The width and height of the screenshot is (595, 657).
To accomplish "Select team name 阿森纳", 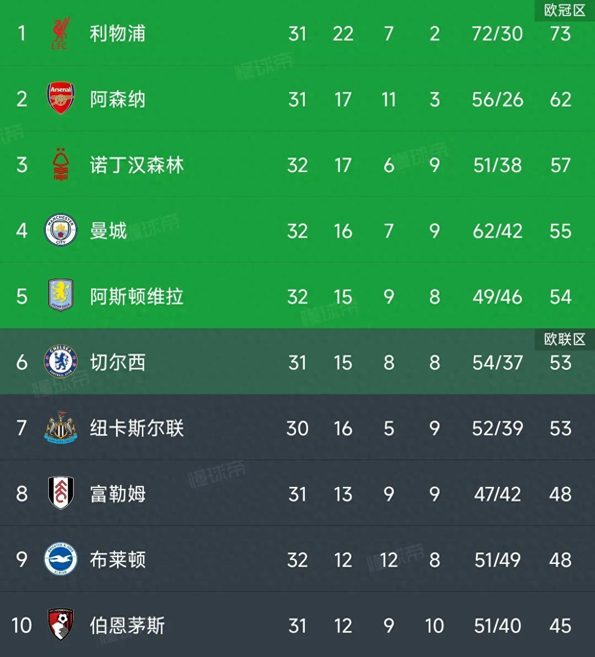I will 118,99.
